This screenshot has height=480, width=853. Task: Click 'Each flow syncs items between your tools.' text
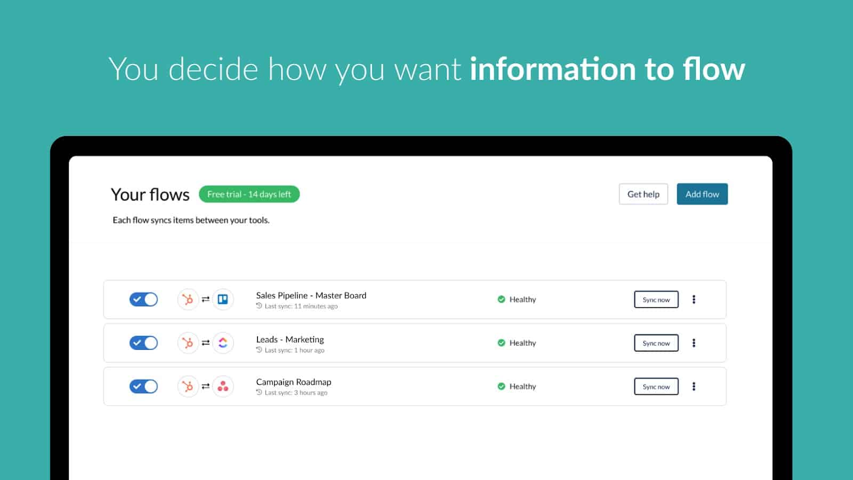[x=191, y=220]
